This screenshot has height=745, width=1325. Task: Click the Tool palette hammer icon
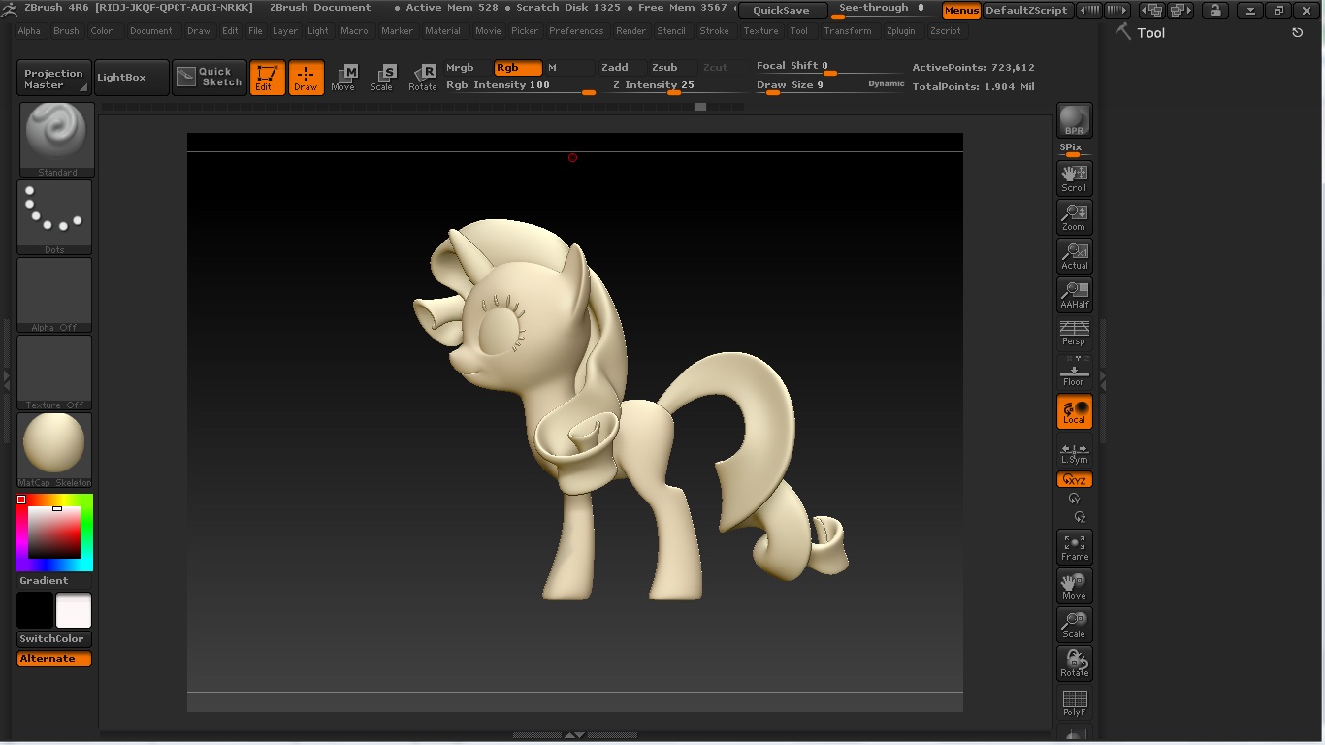pyautogui.click(x=1124, y=32)
